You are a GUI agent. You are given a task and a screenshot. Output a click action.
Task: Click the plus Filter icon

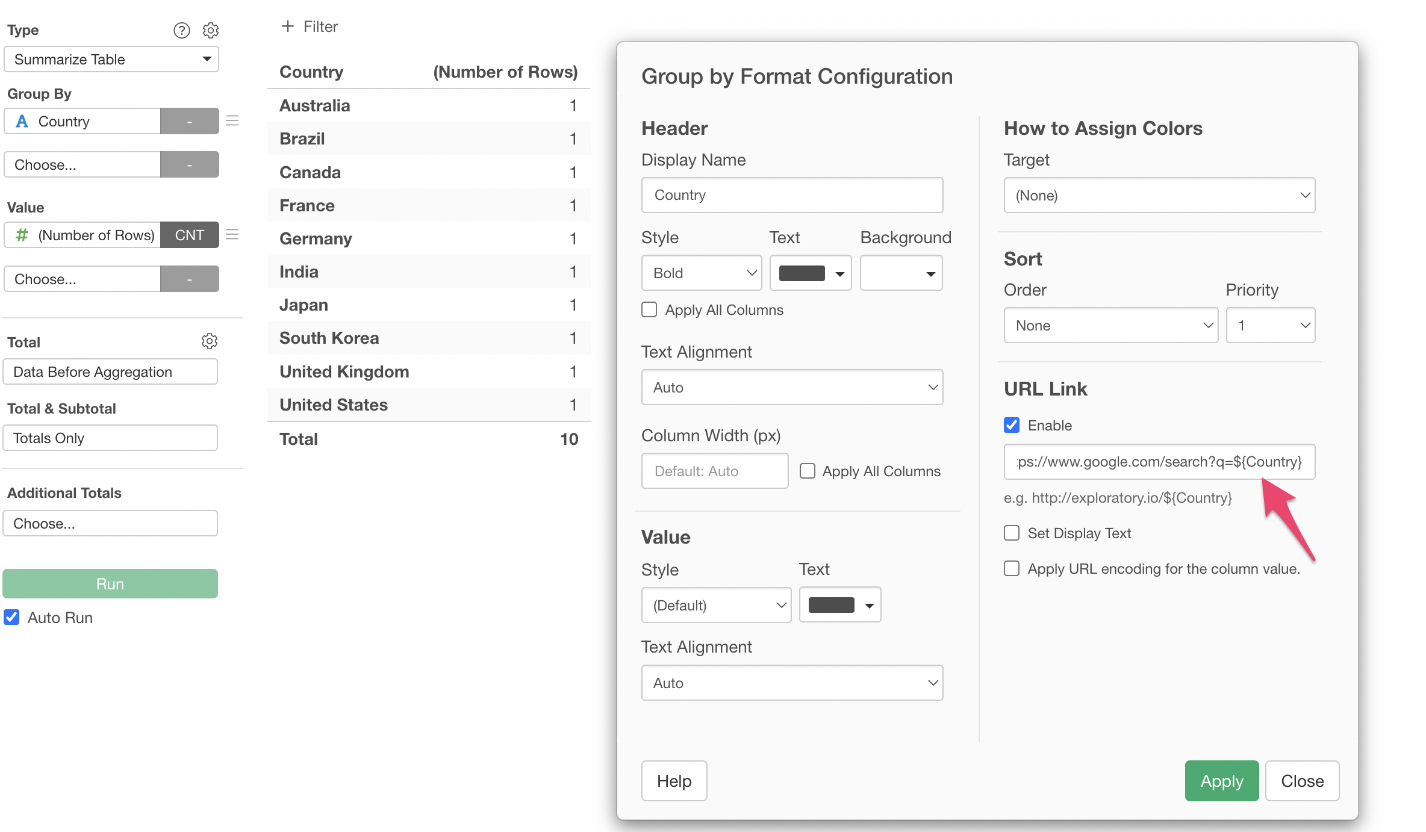[288, 26]
